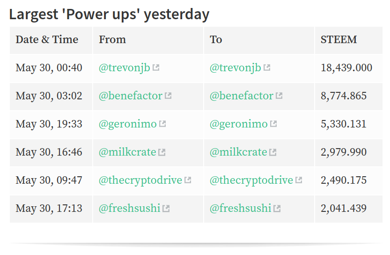Viewport: 390px width, 255px height.
Task: Click the To column header
Action: point(259,40)
